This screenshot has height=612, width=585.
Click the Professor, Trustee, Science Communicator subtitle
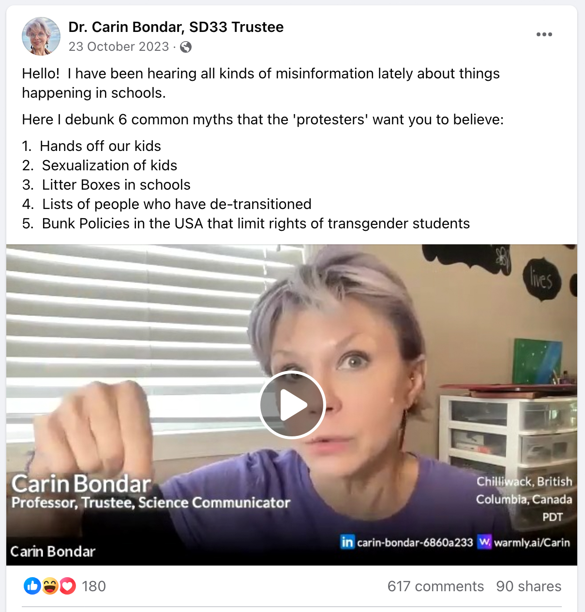(x=151, y=503)
